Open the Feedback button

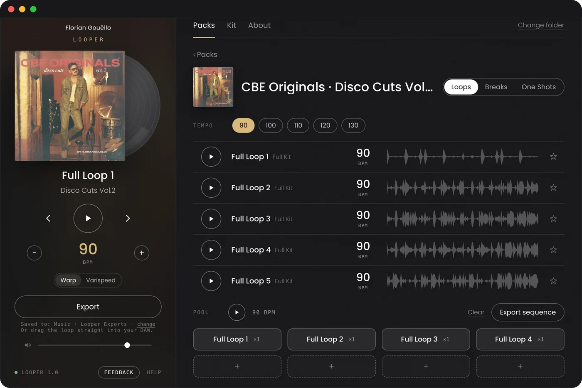(119, 373)
